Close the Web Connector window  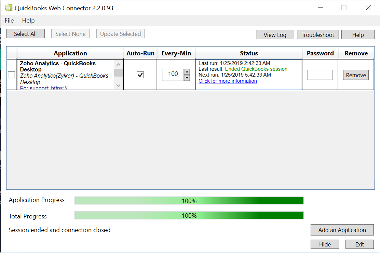tap(368, 8)
